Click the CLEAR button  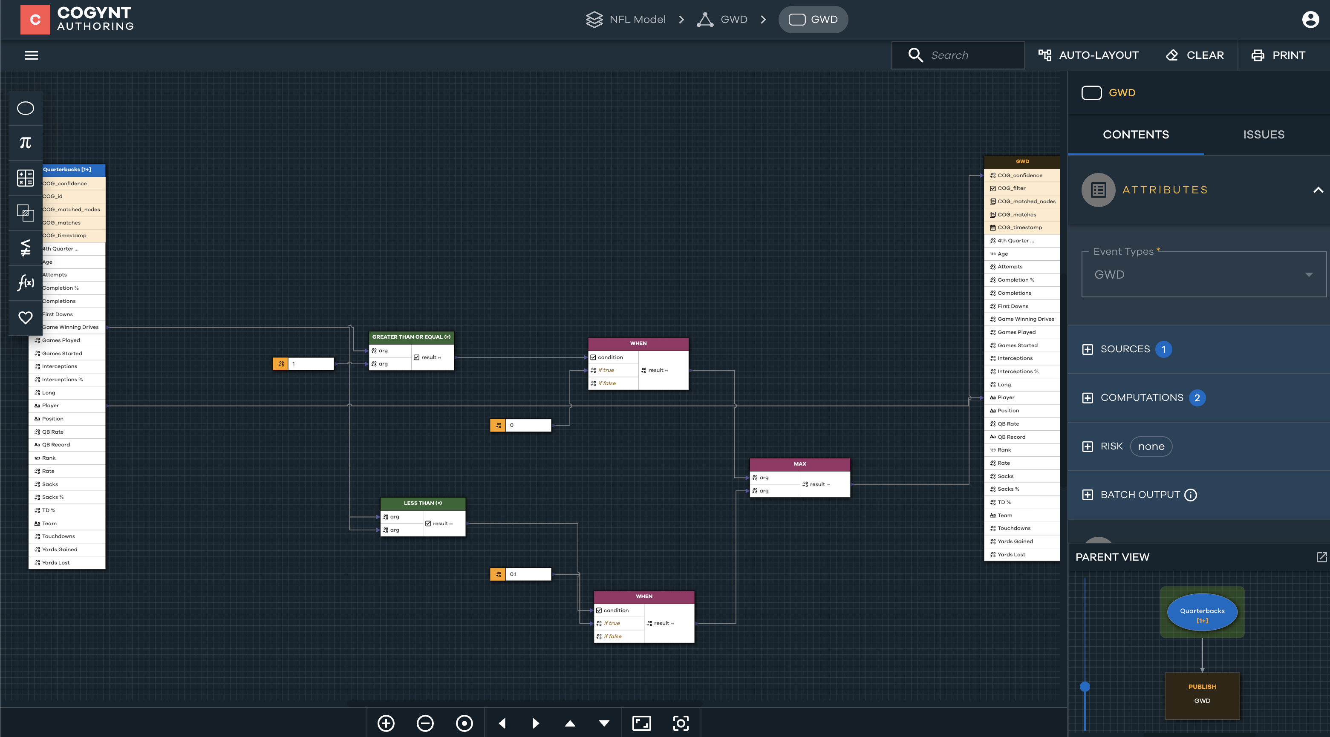pyautogui.click(x=1195, y=55)
